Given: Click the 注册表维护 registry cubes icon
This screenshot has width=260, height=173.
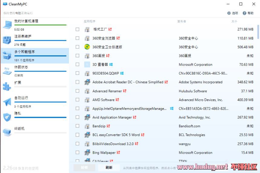Looking at the screenshot, I should tap(7, 40).
